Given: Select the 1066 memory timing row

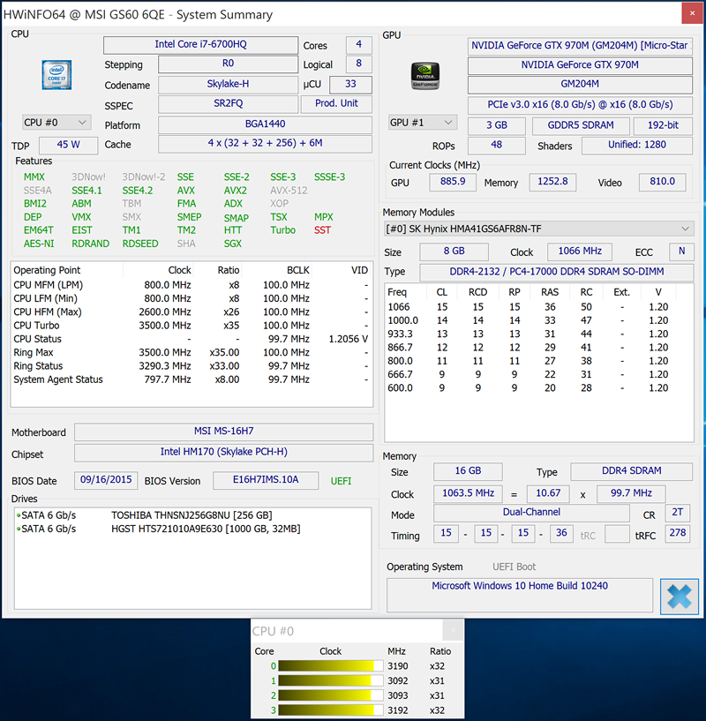Looking at the screenshot, I should [538, 307].
